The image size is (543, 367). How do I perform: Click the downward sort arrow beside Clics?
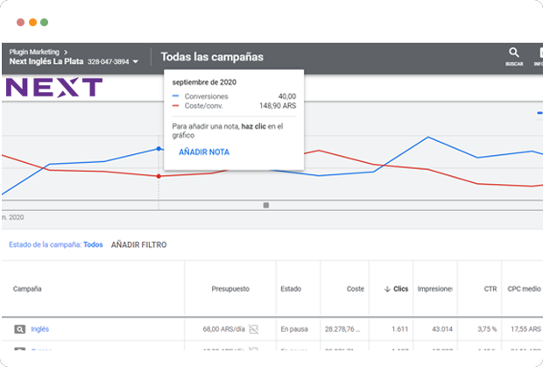(387, 289)
